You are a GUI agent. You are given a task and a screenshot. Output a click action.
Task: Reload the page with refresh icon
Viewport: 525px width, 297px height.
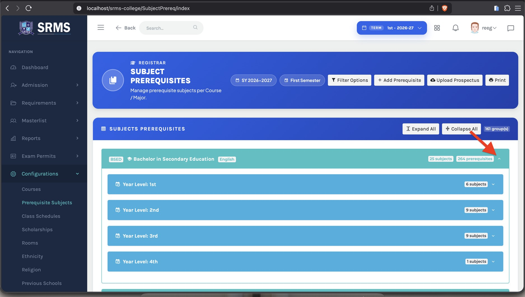tap(29, 8)
